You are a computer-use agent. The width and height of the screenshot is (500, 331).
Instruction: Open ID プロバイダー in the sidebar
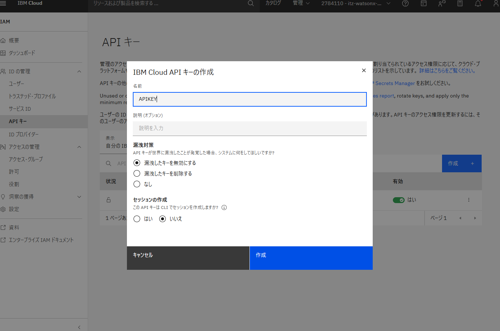23,135
